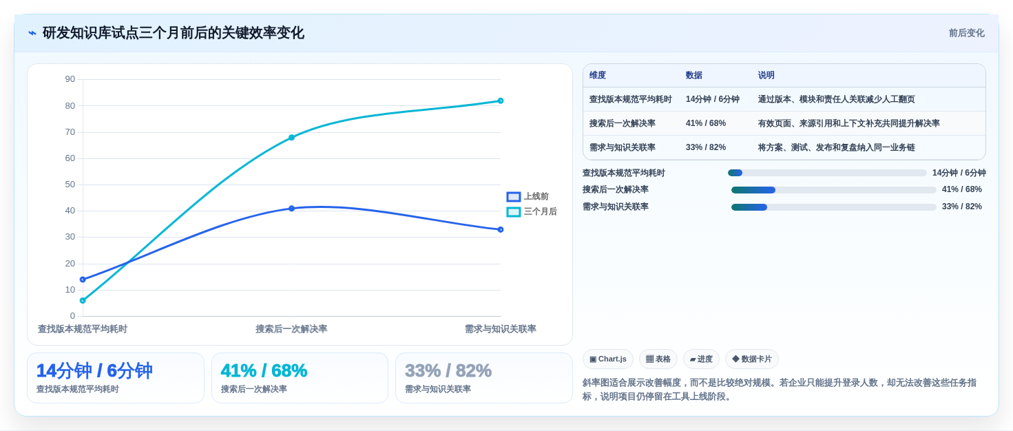Click the 三个月后 data point at 6

pyautogui.click(x=83, y=301)
